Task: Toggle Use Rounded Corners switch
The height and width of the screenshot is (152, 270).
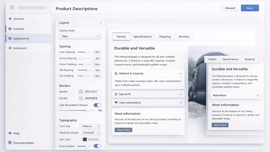Action: pos(97,105)
